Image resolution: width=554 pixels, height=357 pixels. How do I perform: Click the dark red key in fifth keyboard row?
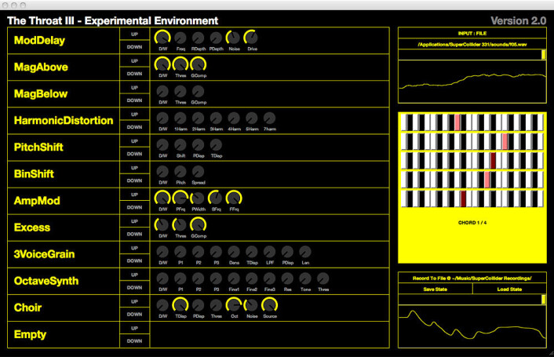point(463,199)
